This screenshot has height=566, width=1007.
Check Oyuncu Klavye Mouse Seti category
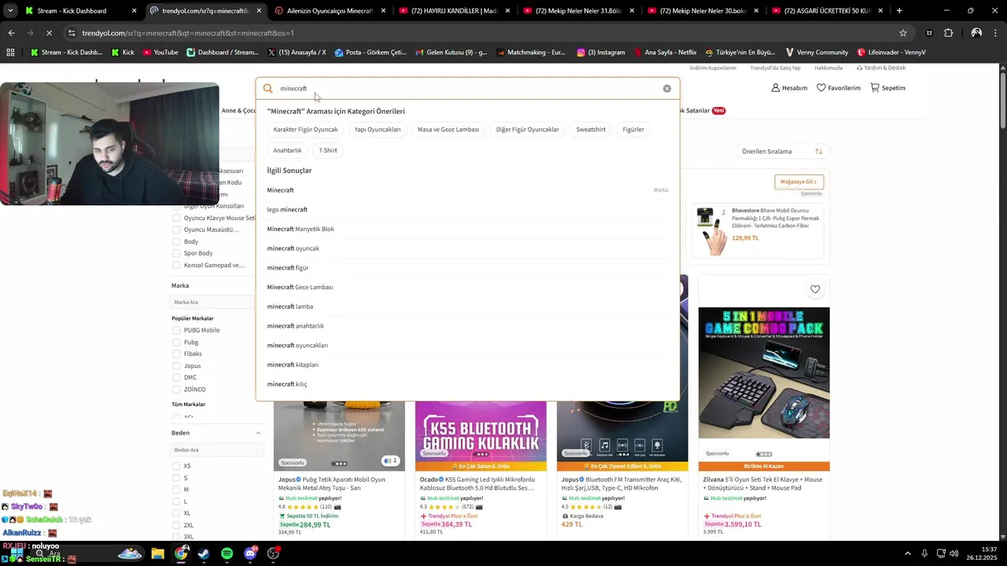[176, 218]
